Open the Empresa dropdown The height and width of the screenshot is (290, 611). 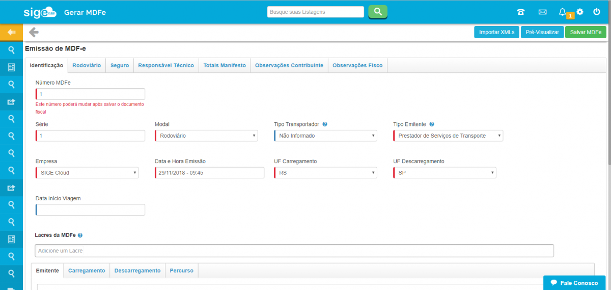coord(87,173)
